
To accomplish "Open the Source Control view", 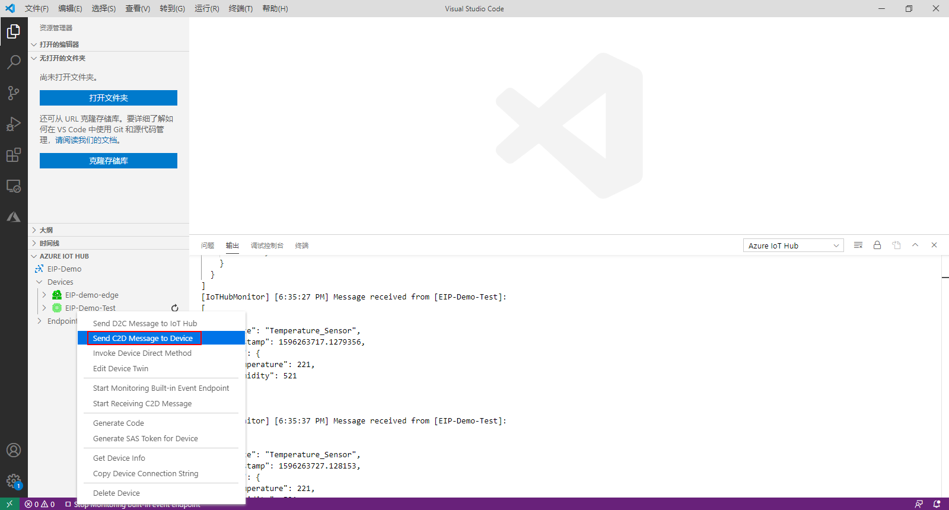I will (x=14, y=93).
